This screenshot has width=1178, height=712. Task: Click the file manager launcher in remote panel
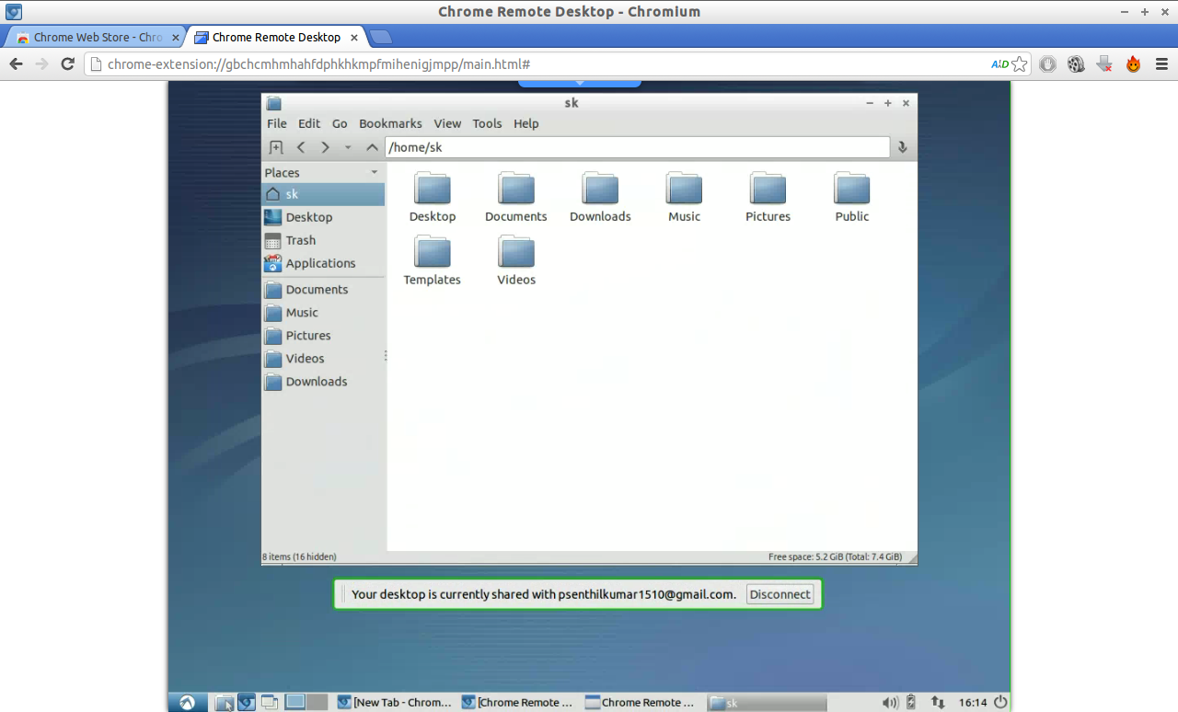tap(224, 702)
